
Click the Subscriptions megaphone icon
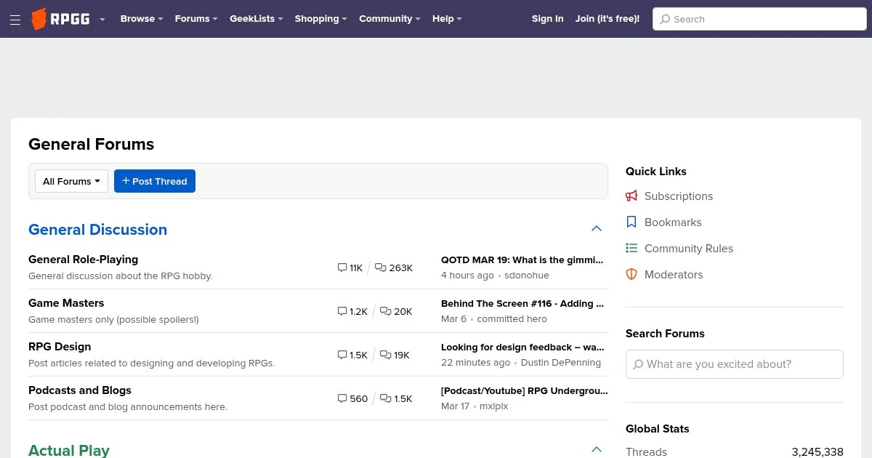pos(631,196)
